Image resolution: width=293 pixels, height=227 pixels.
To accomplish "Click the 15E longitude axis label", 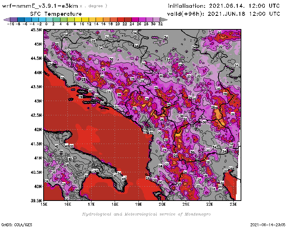I will (44, 205).
